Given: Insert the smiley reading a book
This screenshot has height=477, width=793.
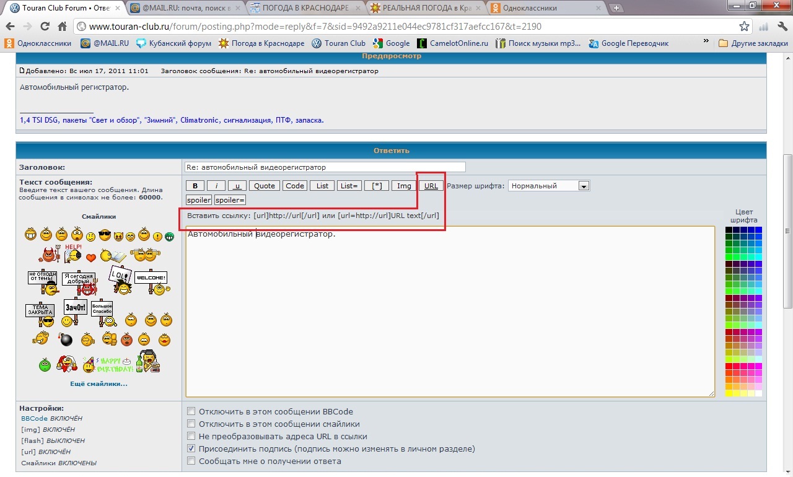Looking at the screenshot, I should pos(113,255).
